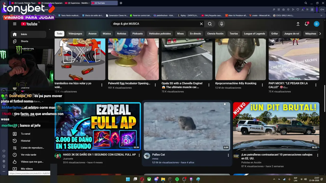Play the Ezreal Full AP thumbnail
This screenshot has height=183, width=326.
pos(98,126)
